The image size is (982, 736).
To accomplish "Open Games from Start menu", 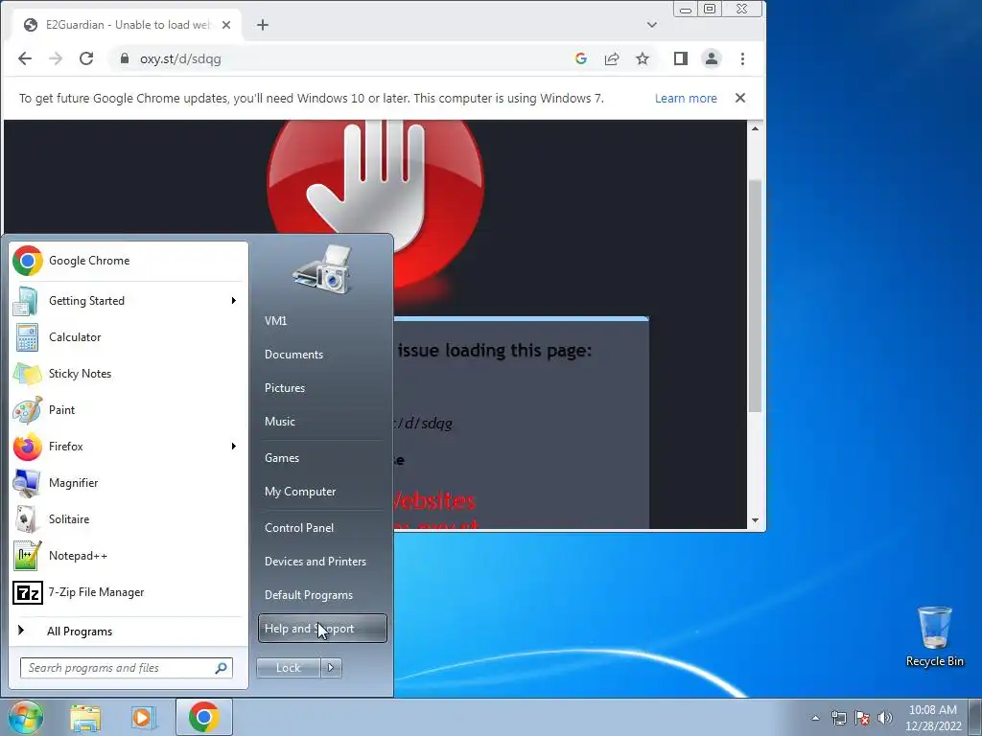I will click(322, 457).
